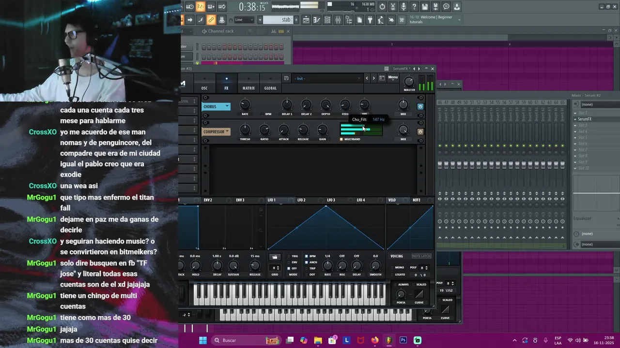Open the Serum Menu dropdown
The width and height of the screenshot is (620, 348).
click(x=393, y=77)
